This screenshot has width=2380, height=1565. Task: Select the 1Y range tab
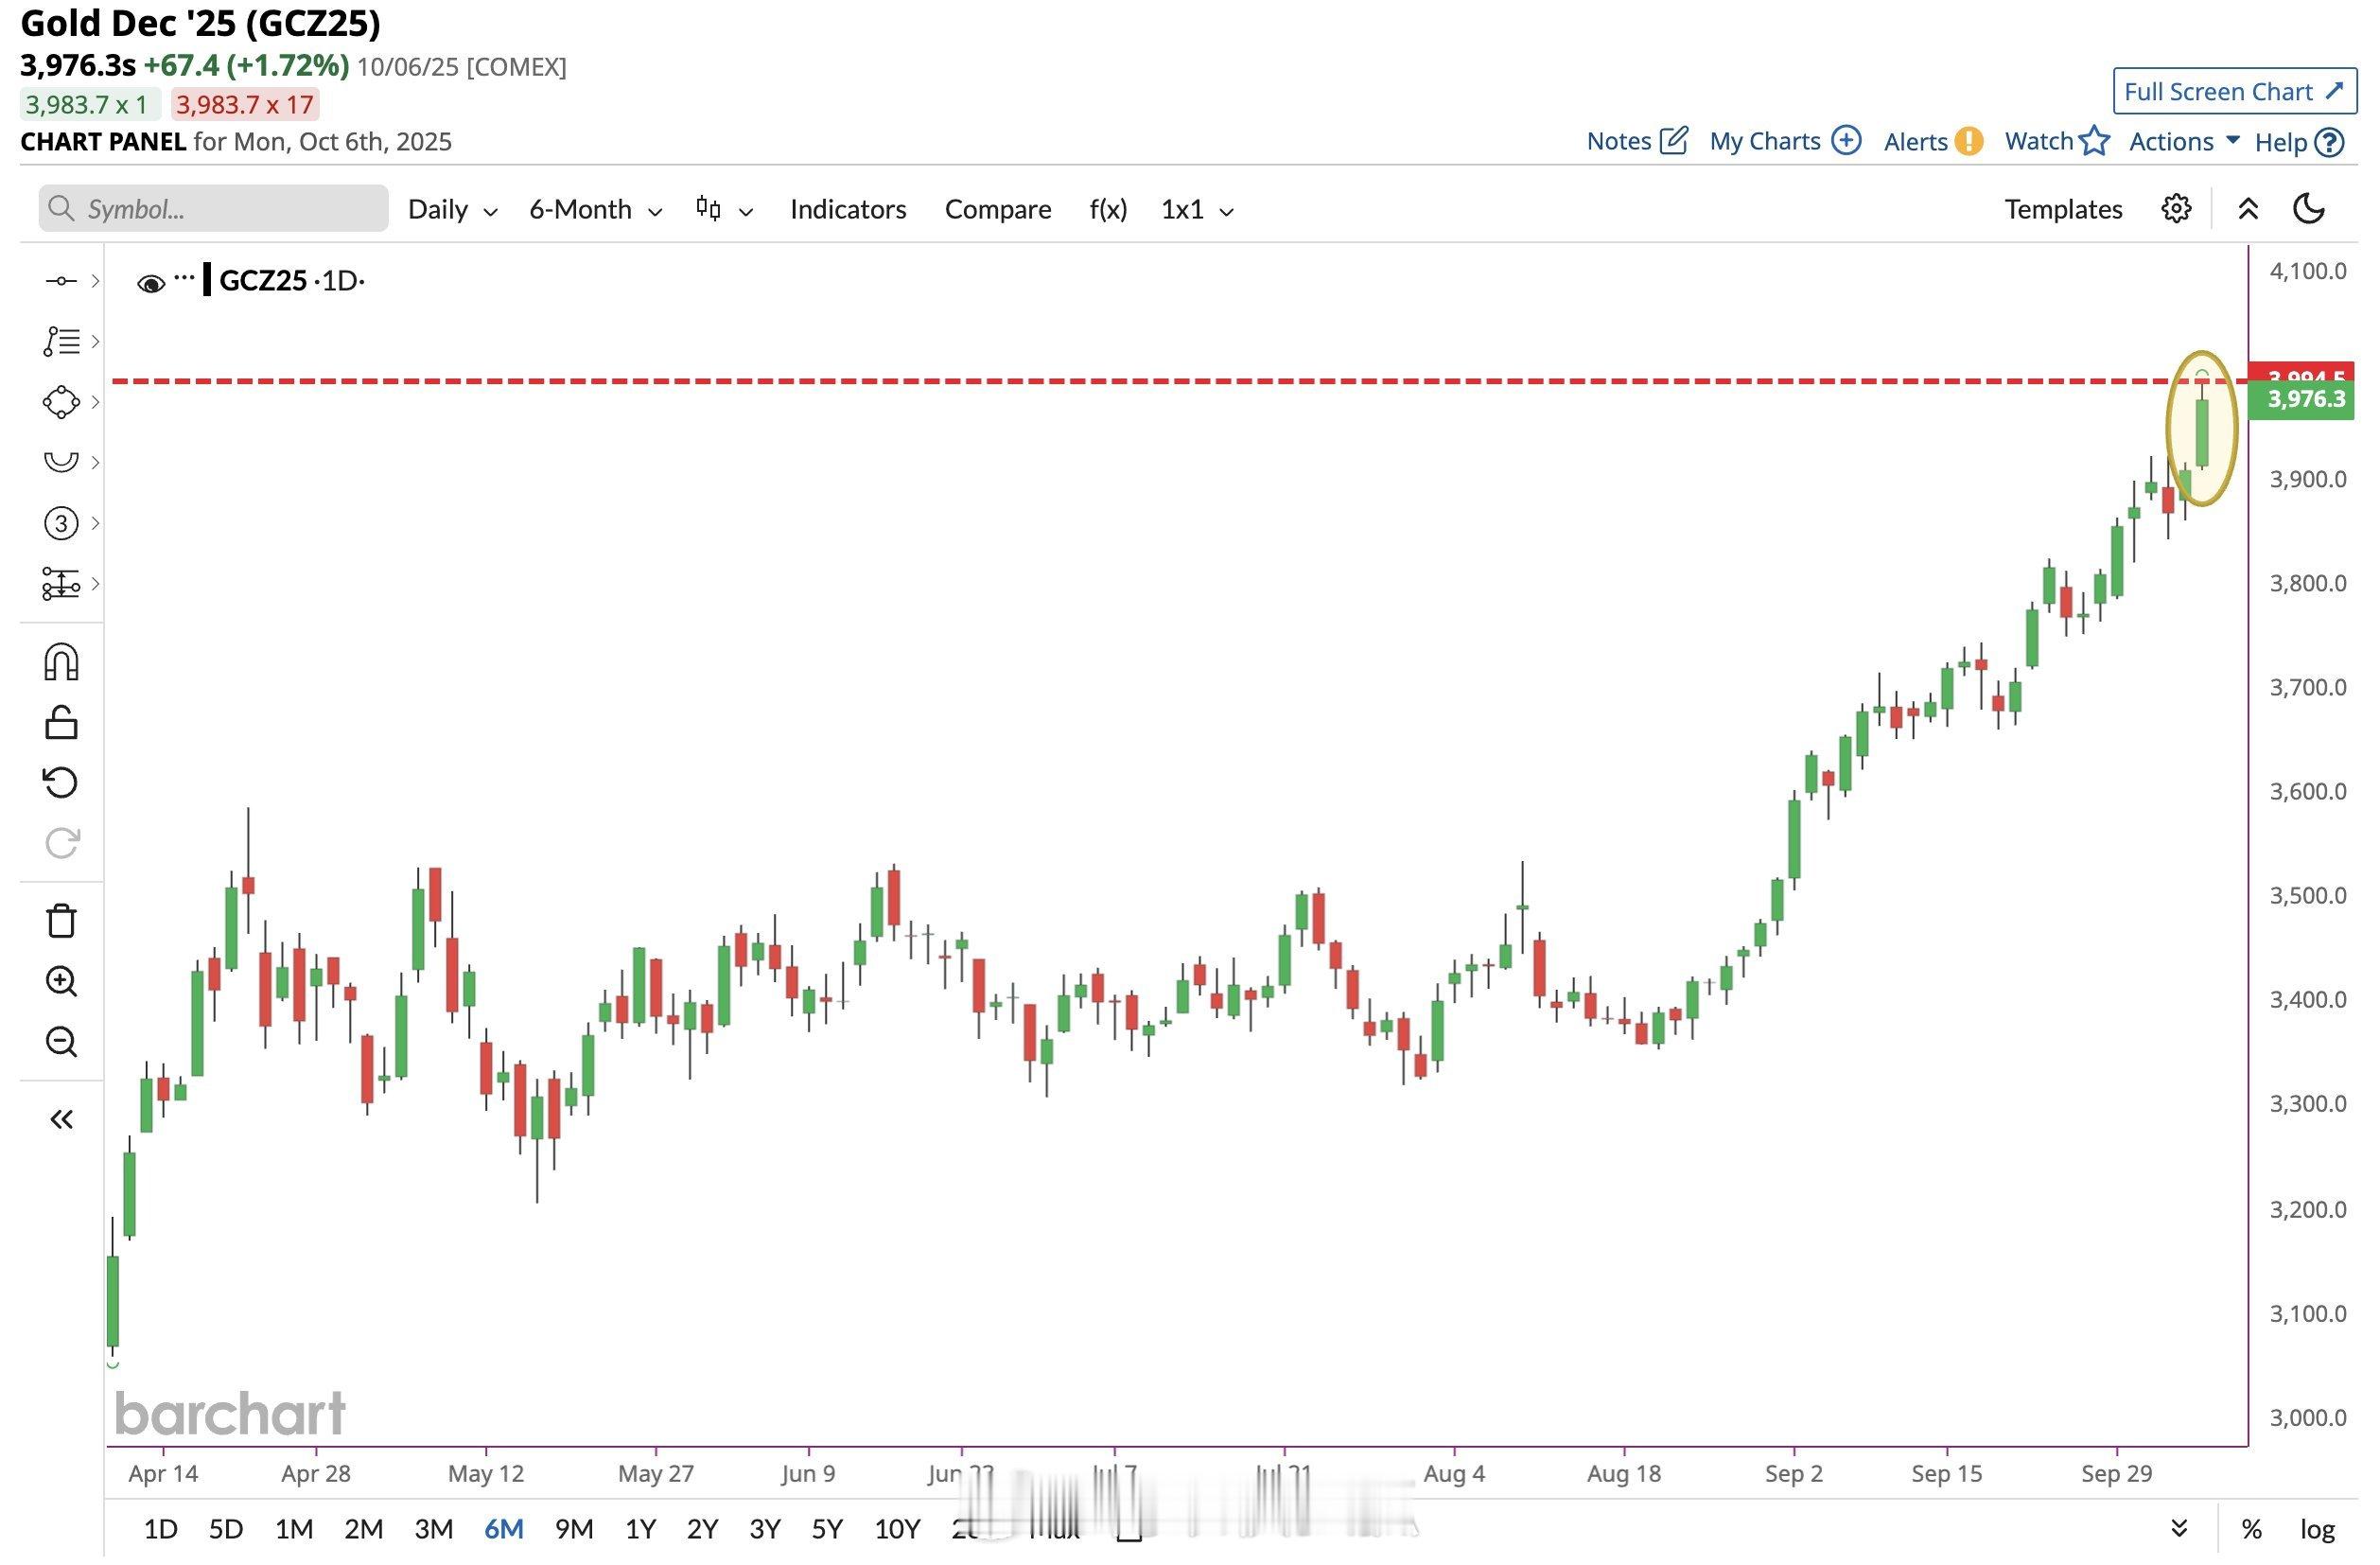(x=640, y=1529)
